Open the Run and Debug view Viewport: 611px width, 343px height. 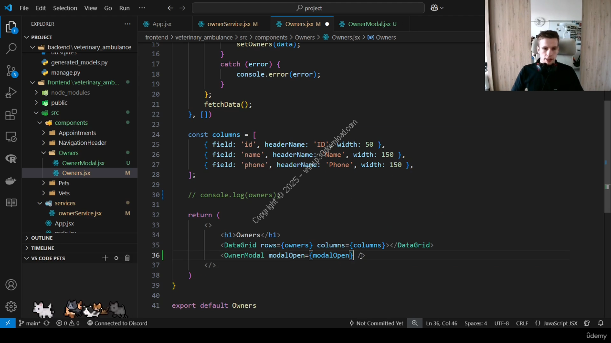point(11,93)
